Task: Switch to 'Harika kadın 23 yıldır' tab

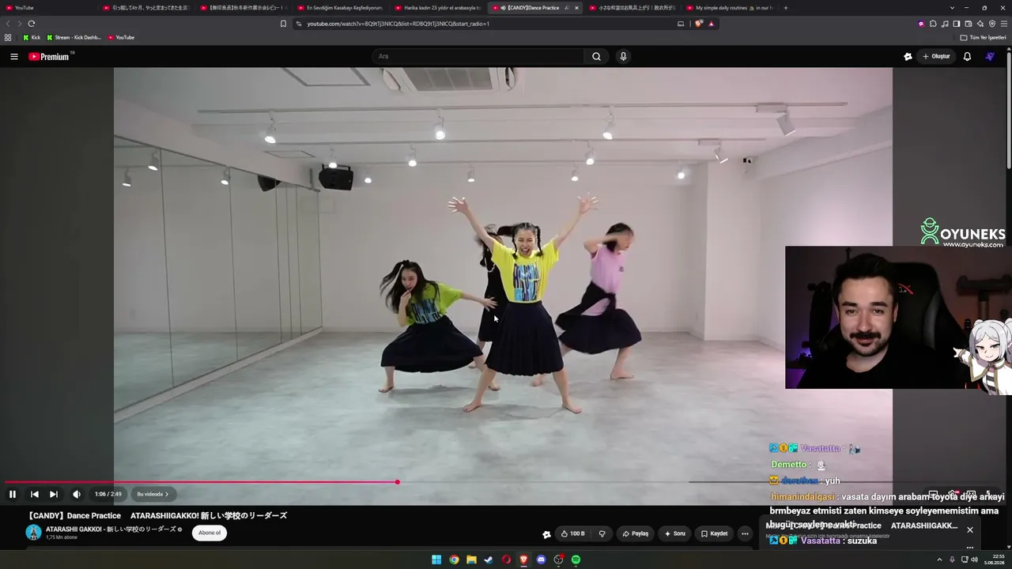Action: point(437,8)
